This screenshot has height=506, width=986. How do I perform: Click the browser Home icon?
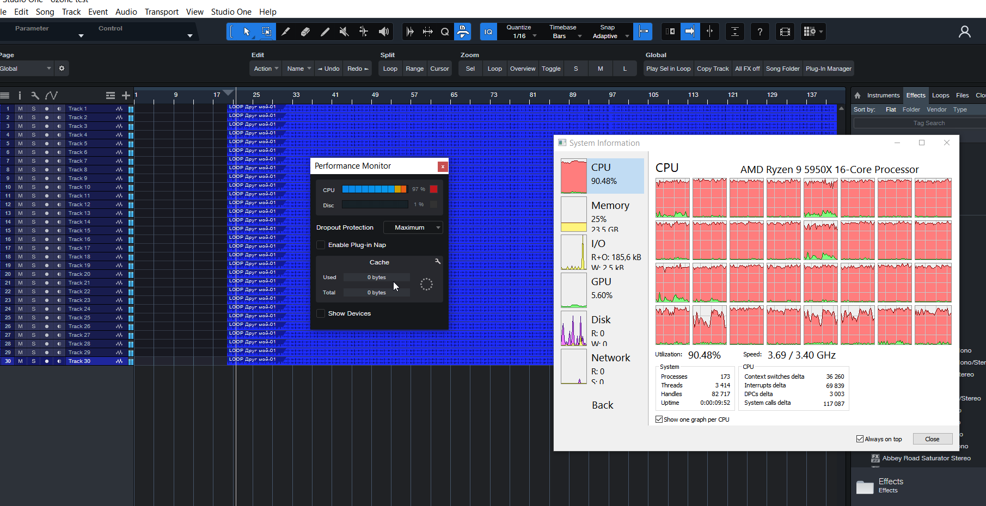click(858, 95)
